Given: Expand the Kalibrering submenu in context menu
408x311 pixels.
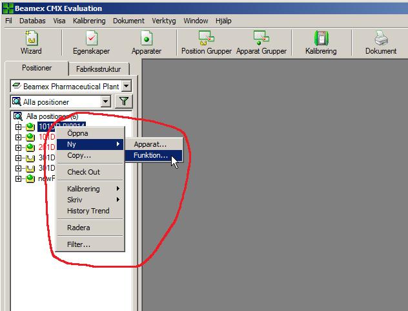Looking at the screenshot, I should [118, 189].
